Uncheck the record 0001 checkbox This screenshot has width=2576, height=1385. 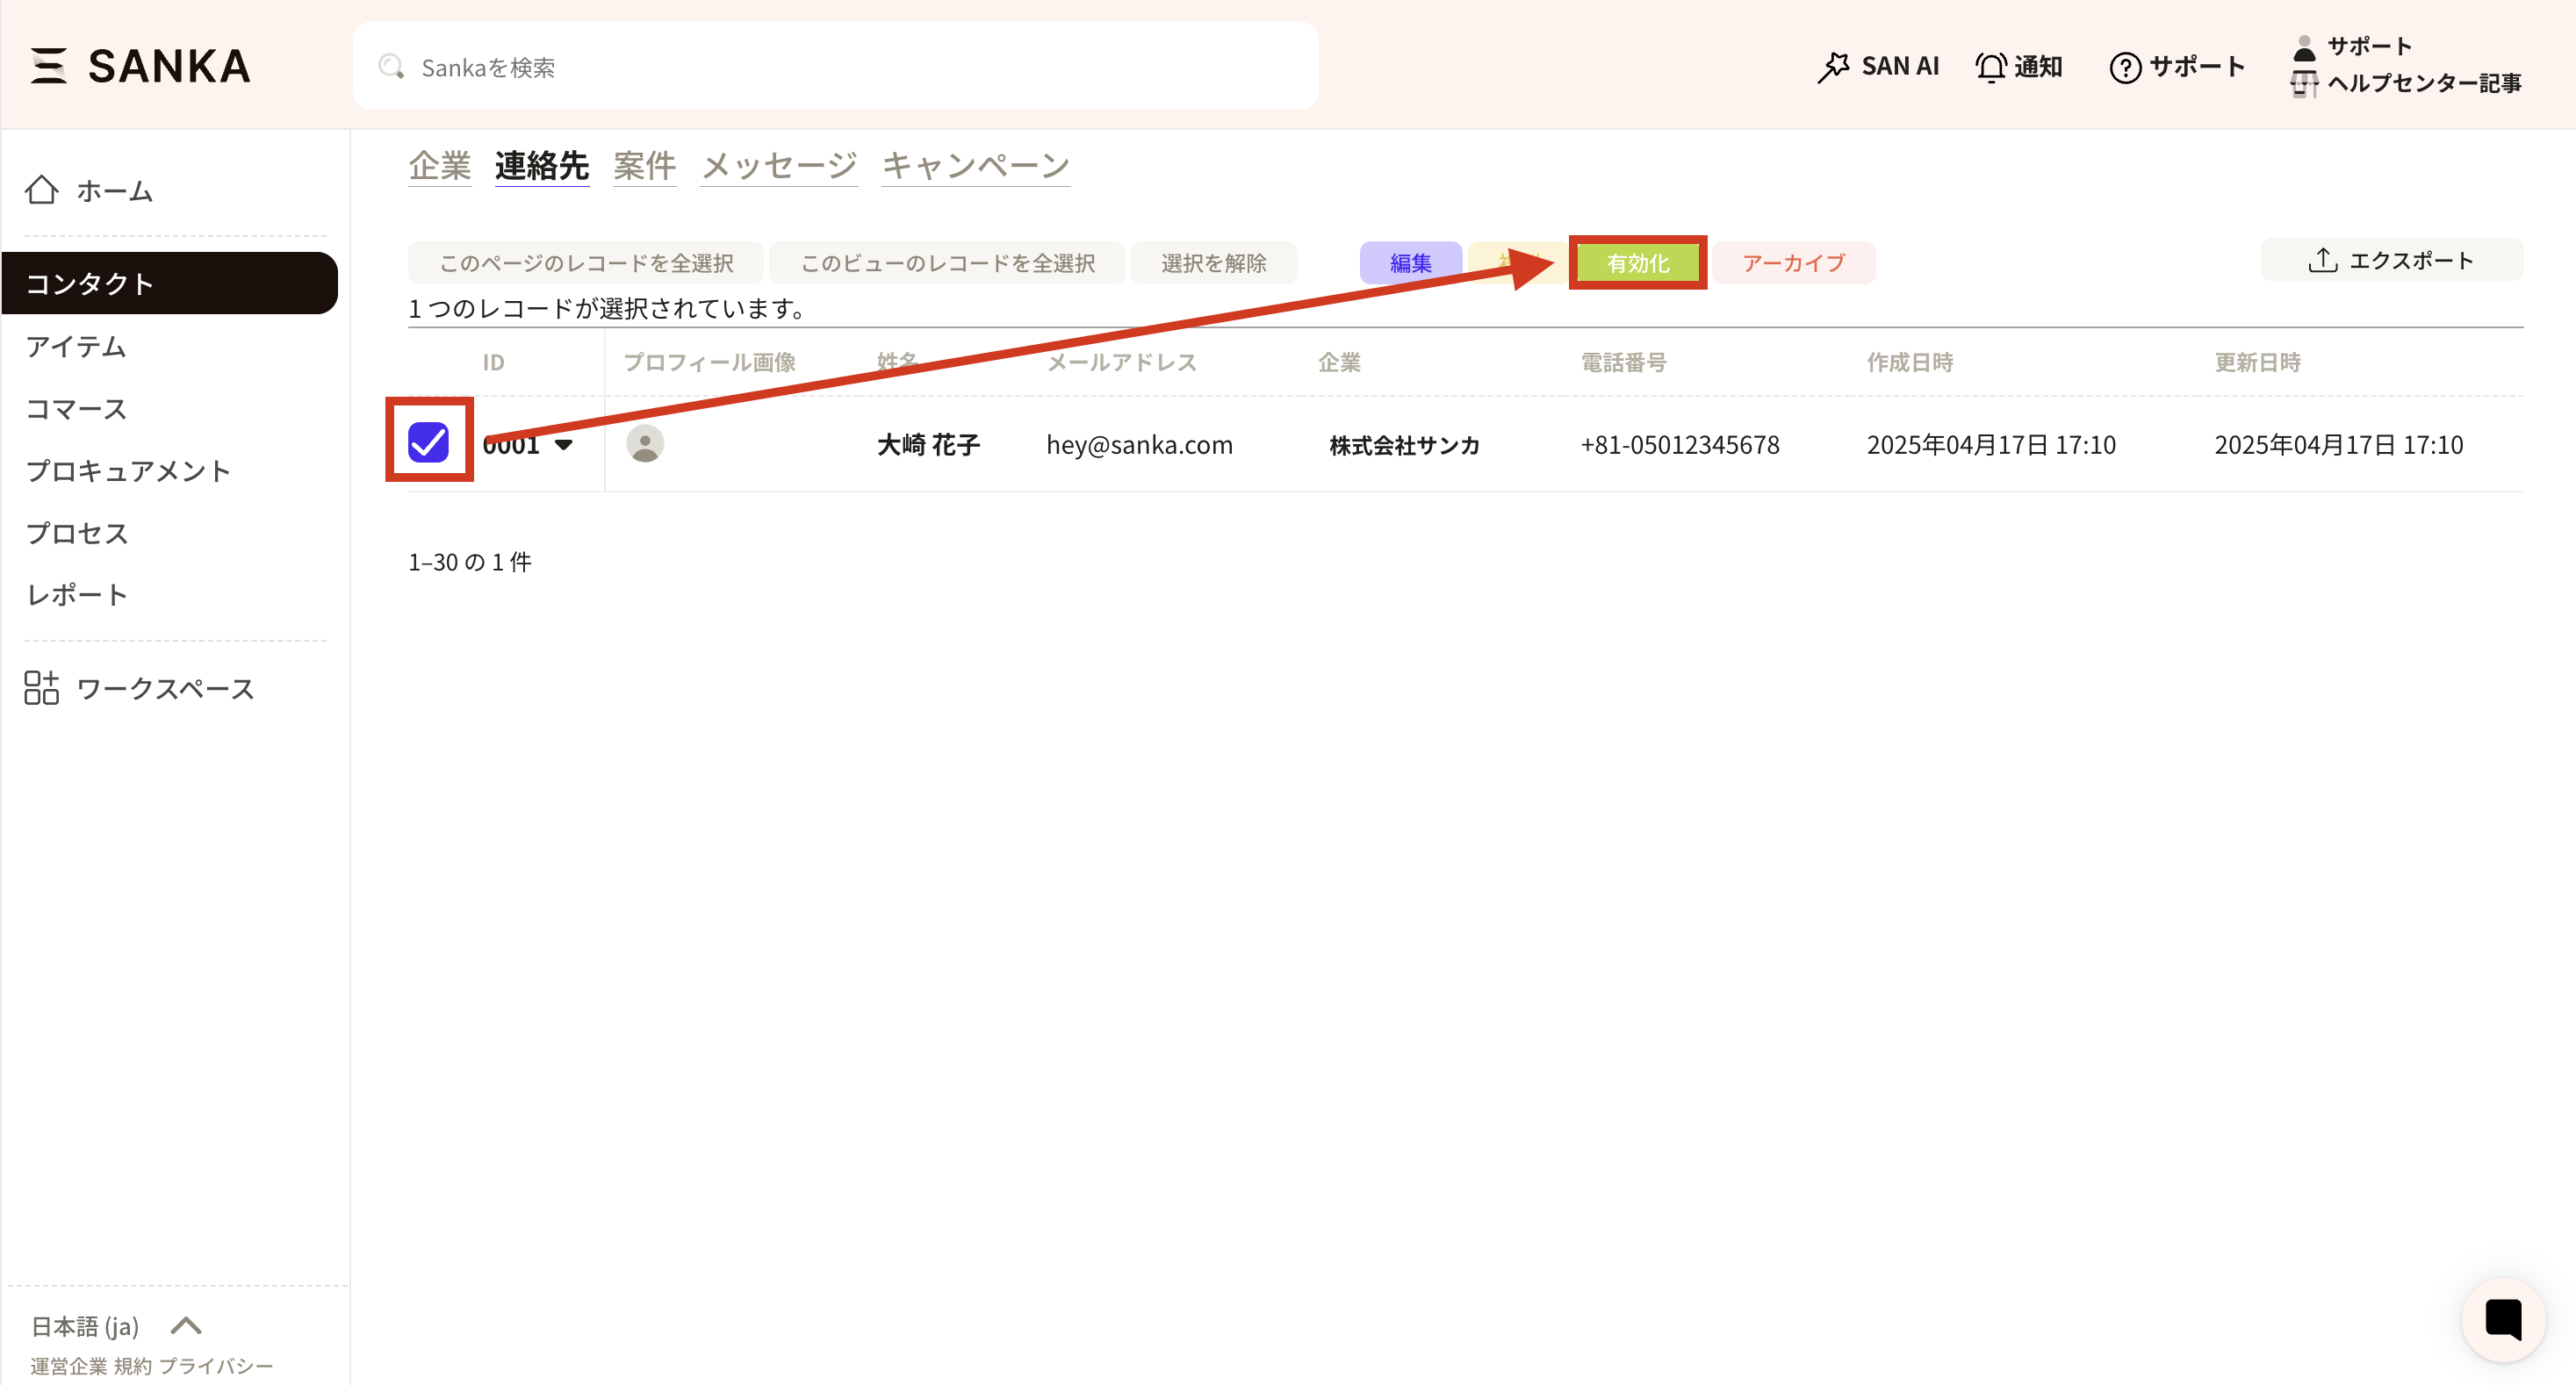tap(428, 442)
